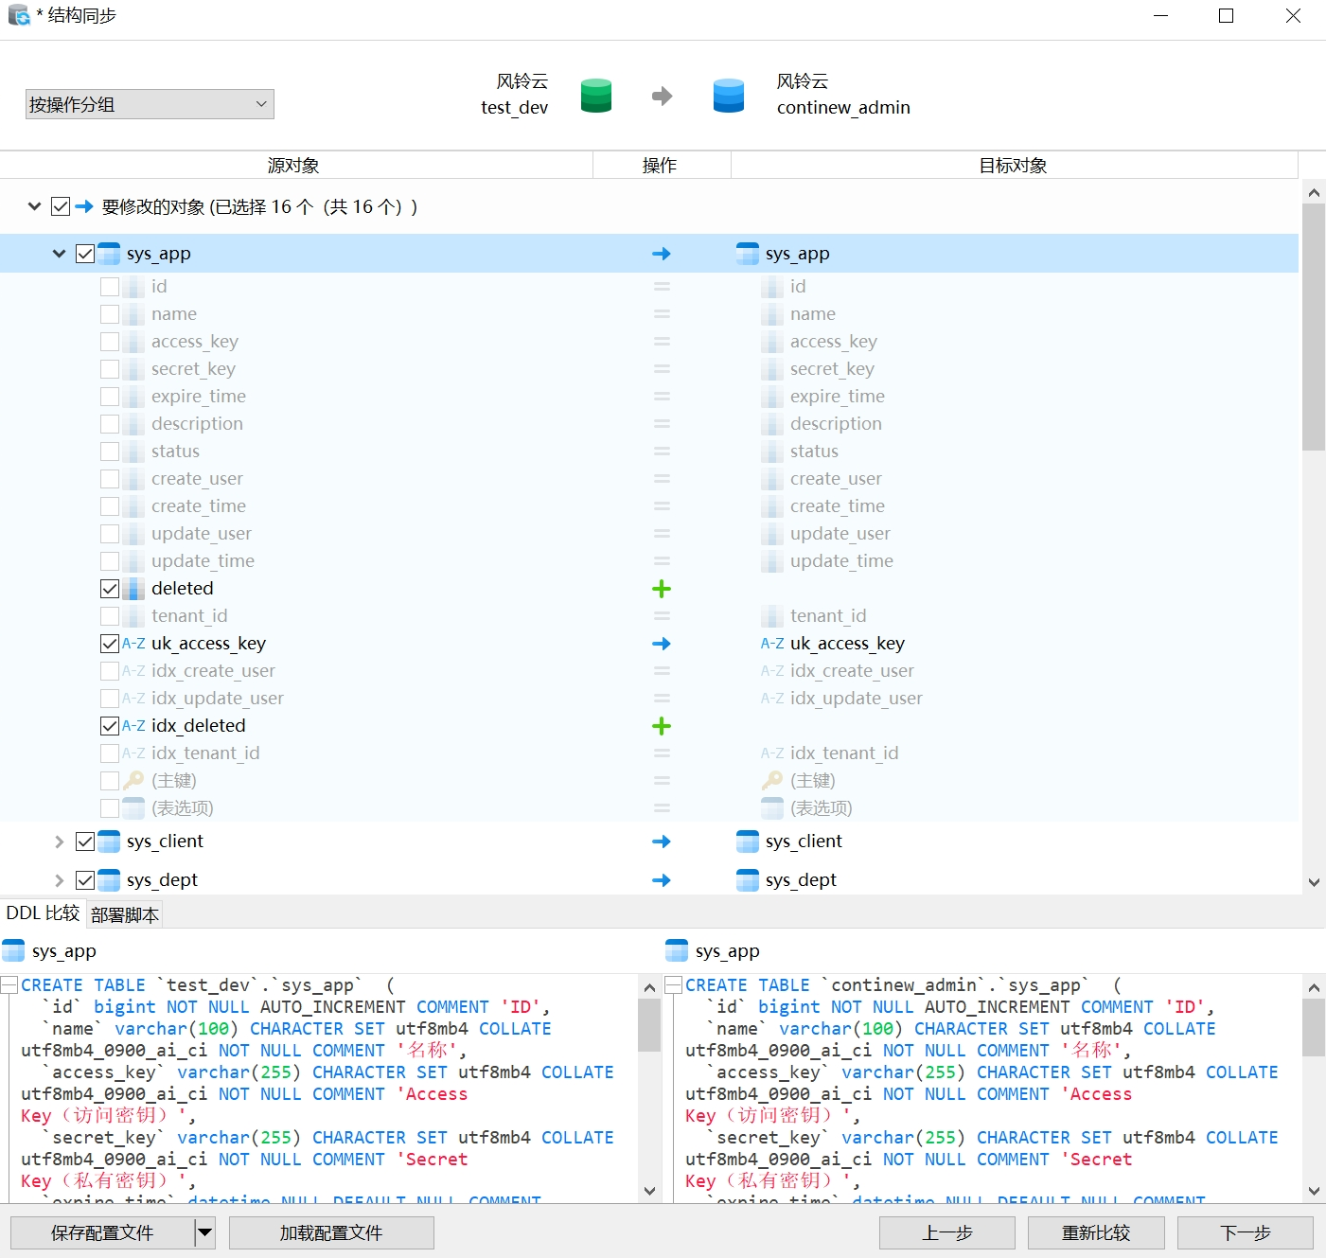Click the 重新比较 button
Viewport: 1326px width, 1258px height.
1096,1232
